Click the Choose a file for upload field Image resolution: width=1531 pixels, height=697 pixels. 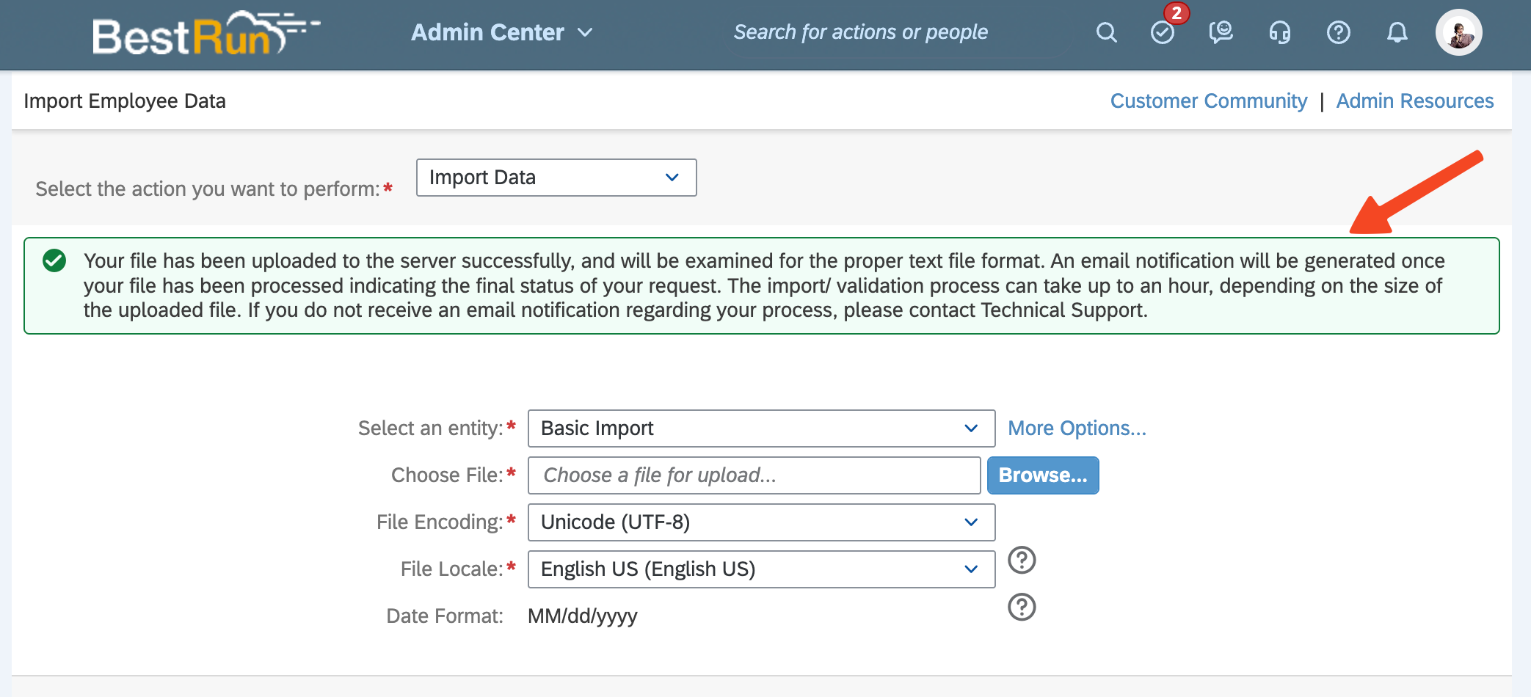pyautogui.click(x=754, y=475)
